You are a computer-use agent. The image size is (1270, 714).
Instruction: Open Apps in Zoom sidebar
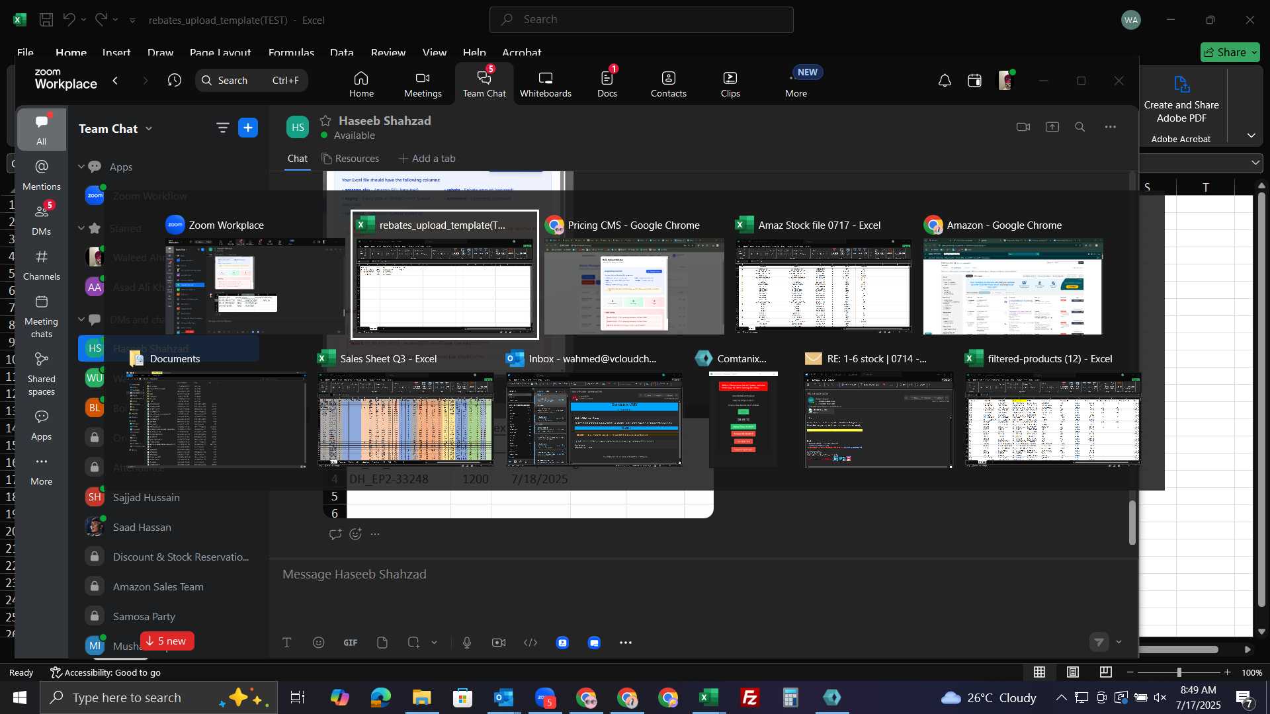click(41, 425)
